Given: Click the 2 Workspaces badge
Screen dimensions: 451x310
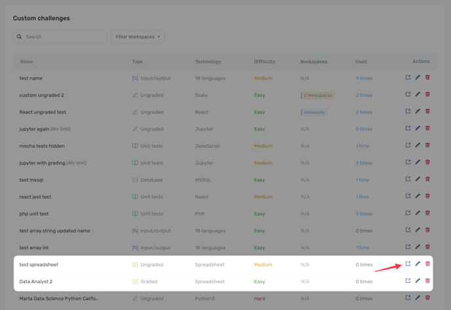Looking at the screenshot, I should [x=317, y=95].
